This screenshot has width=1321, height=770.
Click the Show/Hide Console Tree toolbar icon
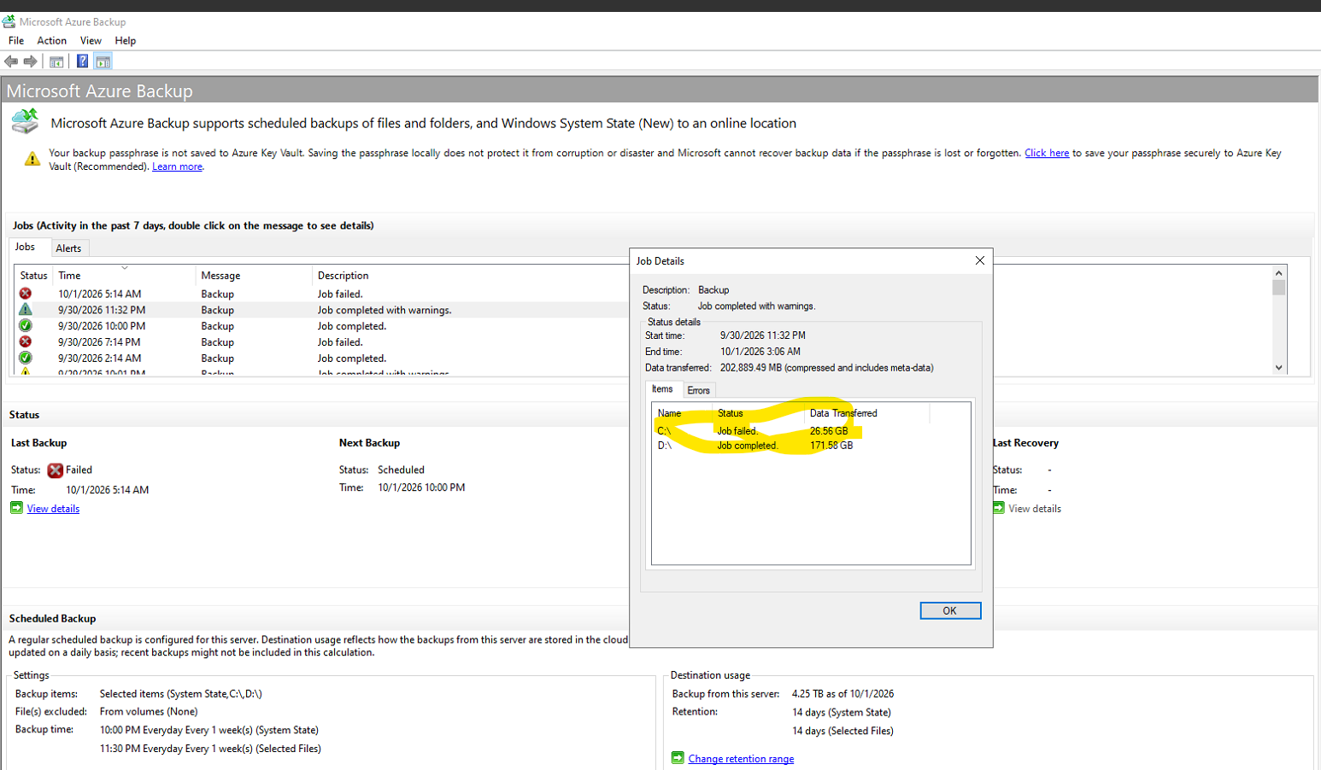[x=56, y=61]
